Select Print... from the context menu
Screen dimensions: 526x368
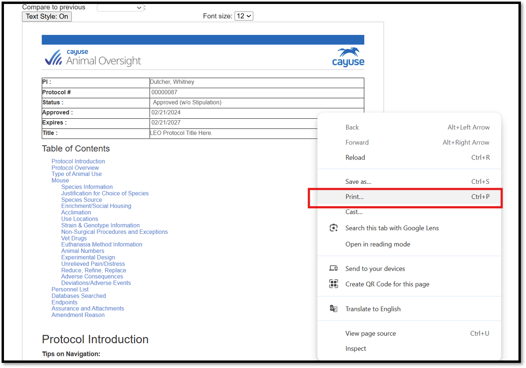point(409,197)
